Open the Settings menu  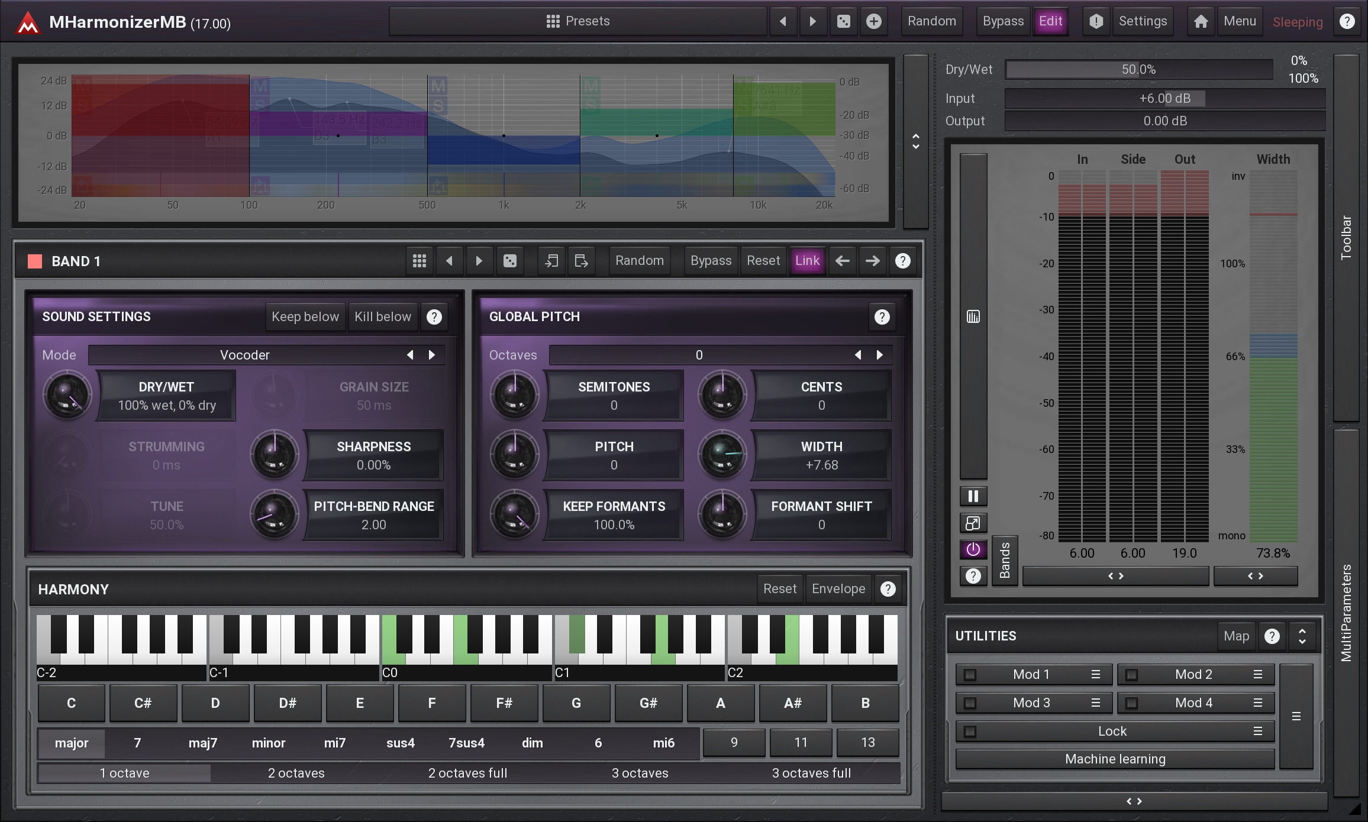point(1143,22)
